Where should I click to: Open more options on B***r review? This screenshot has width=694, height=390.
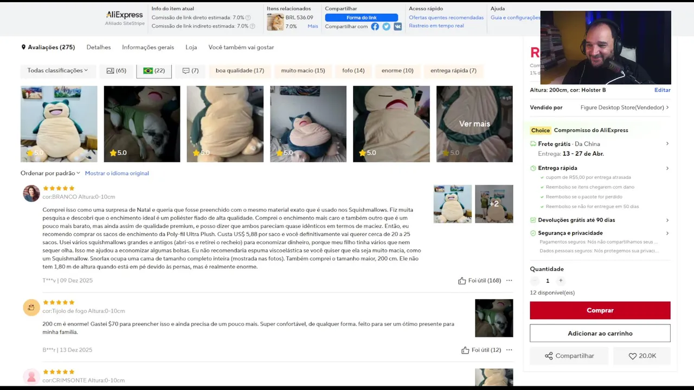coord(509,350)
